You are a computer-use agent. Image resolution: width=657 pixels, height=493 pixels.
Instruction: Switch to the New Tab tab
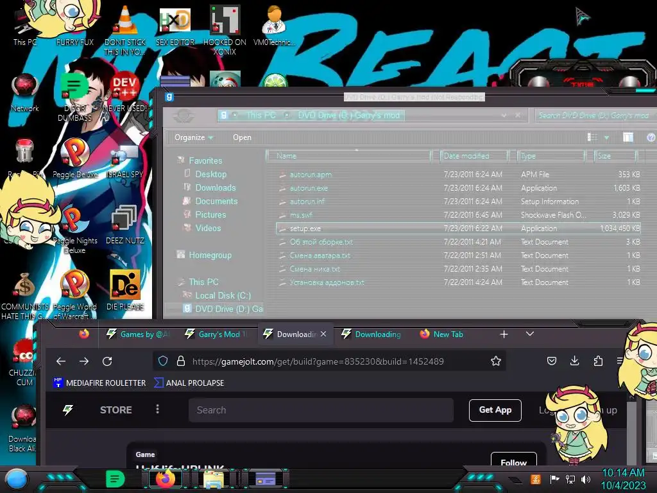(x=442, y=334)
